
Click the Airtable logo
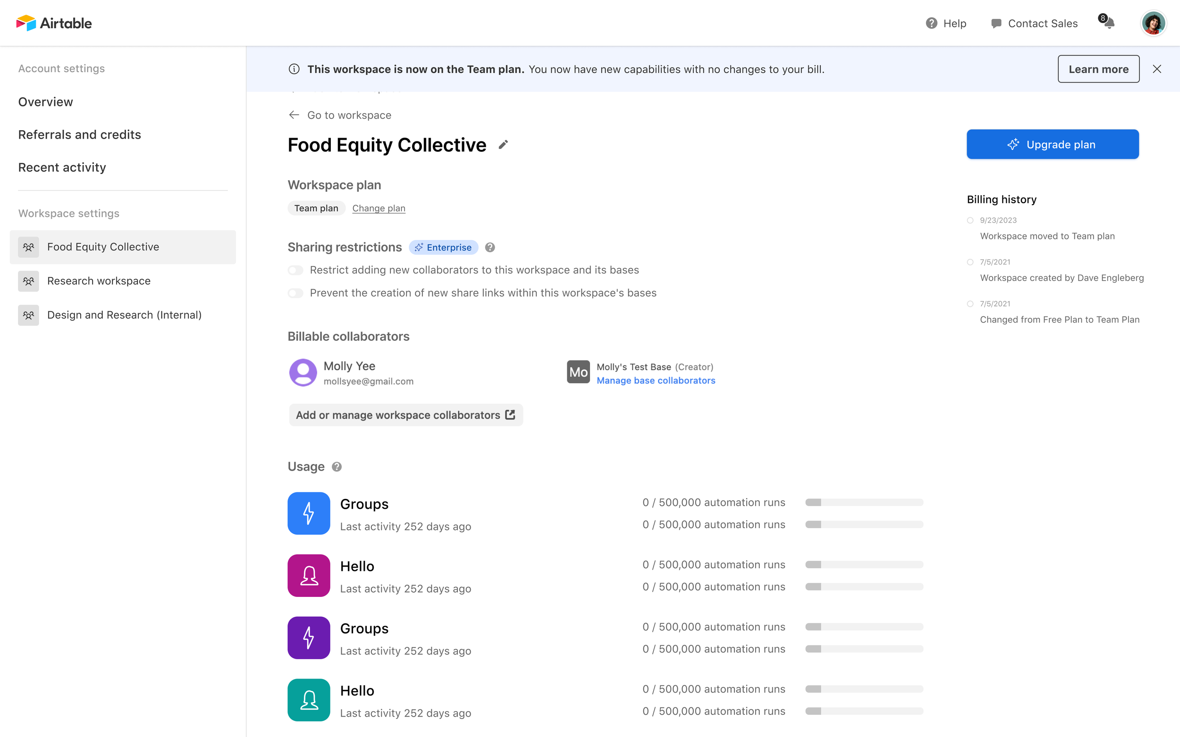pyautogui.click(x=54, y=23)
